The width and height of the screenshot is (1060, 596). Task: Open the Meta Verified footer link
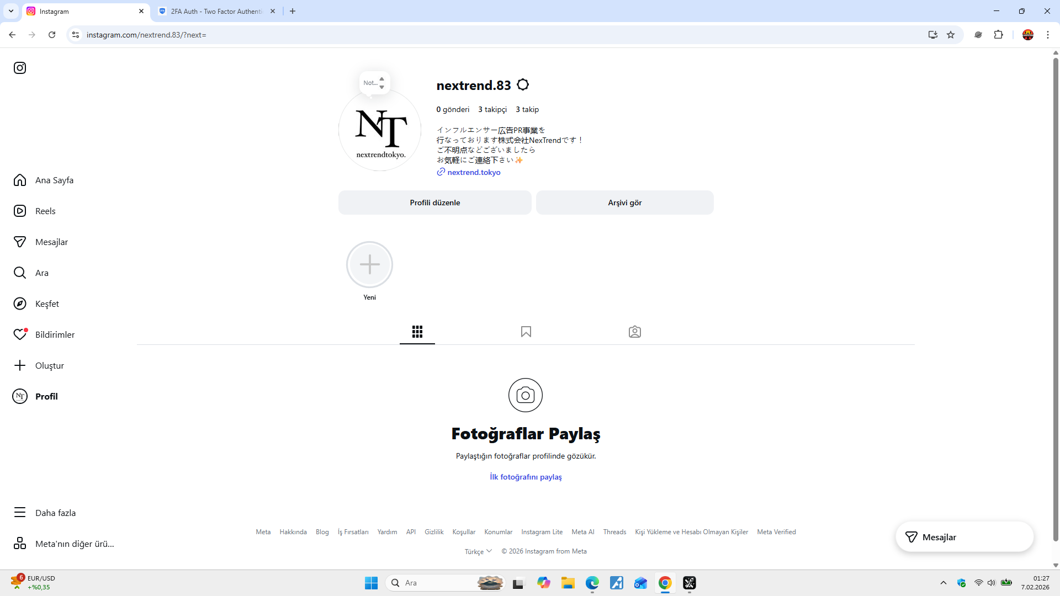[776, 532]
